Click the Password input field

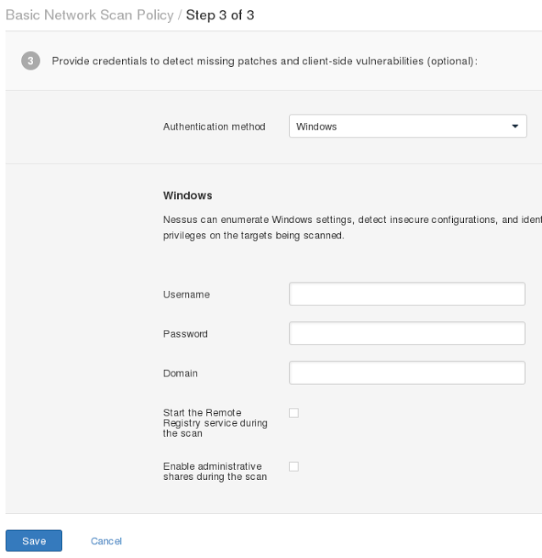(x=407, y=333)
